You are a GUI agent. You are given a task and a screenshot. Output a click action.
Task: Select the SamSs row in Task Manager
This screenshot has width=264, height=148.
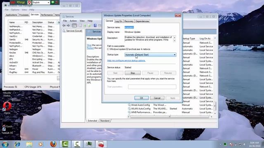34,39
